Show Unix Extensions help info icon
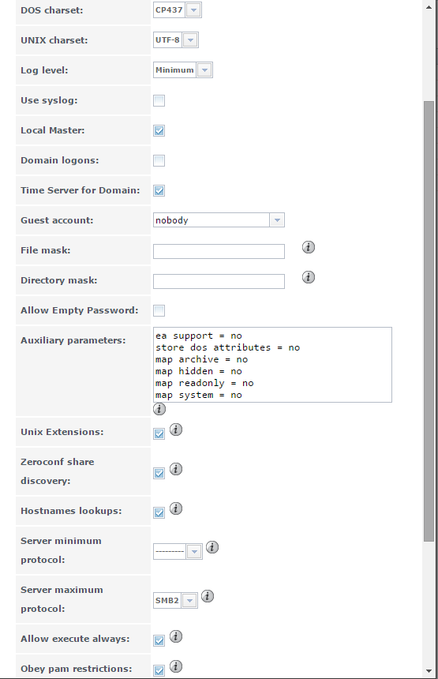The height and width of the screenshot is (679, 438). [176, 430]
